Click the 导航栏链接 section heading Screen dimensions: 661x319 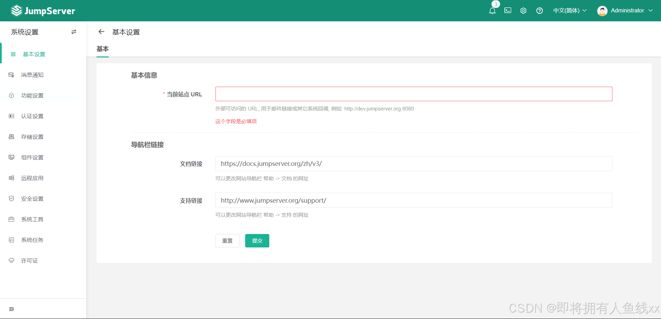pyautogui.click(x=147, y=145)
